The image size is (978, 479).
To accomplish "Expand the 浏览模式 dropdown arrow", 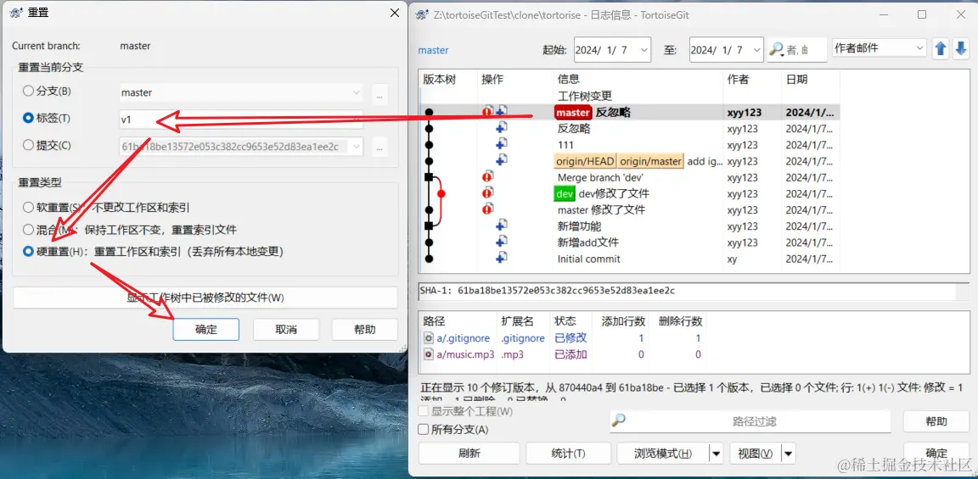I will [x=717, y=454].
